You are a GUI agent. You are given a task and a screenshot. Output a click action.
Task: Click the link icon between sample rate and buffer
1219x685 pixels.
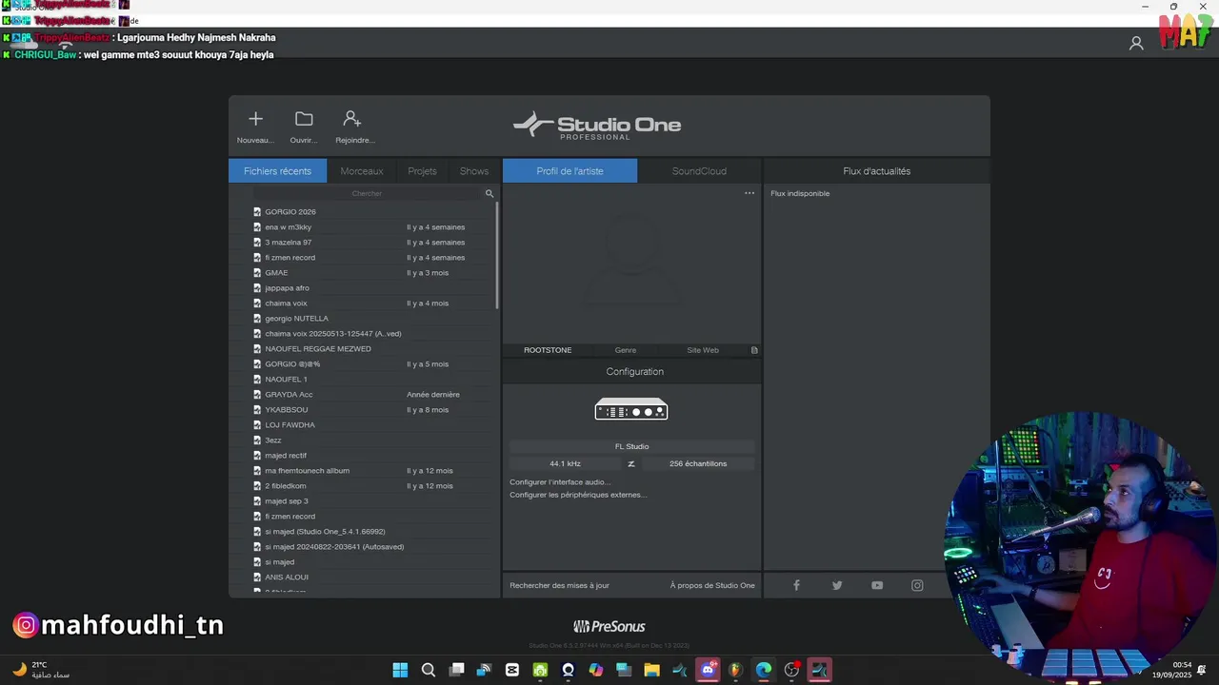[x=630, y=463]
